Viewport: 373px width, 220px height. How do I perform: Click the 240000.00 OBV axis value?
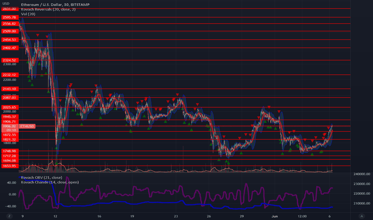pyautogui.click(x=362, y=174)
